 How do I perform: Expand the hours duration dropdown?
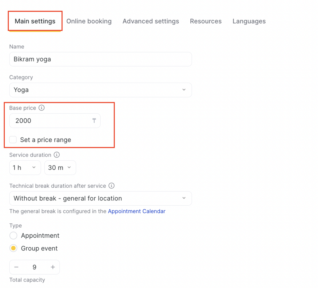click(25, 168)
